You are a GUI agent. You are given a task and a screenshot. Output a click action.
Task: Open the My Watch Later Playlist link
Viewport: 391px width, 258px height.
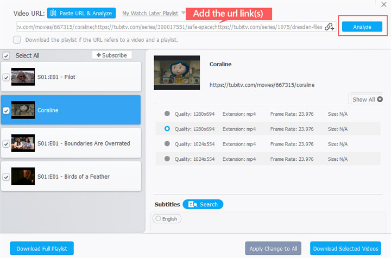tap(150, 14)
